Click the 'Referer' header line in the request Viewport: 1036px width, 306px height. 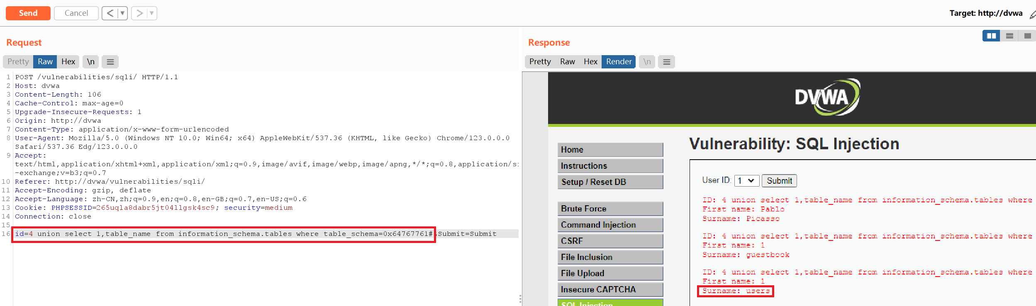point(110,182)
